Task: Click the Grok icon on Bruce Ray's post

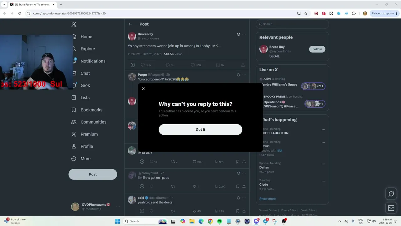Action: click(x=238, y=34)
